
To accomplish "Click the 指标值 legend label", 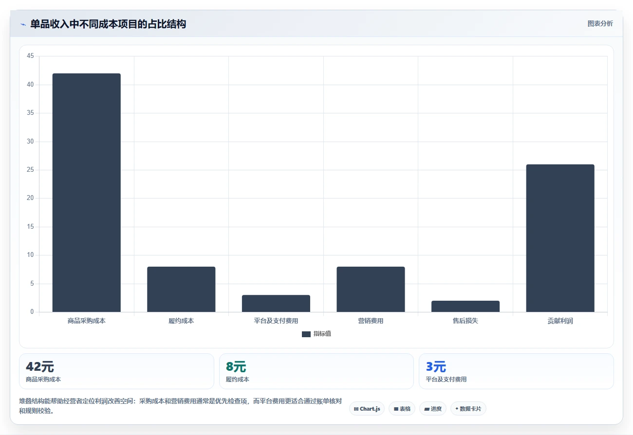I will [322, 334].
